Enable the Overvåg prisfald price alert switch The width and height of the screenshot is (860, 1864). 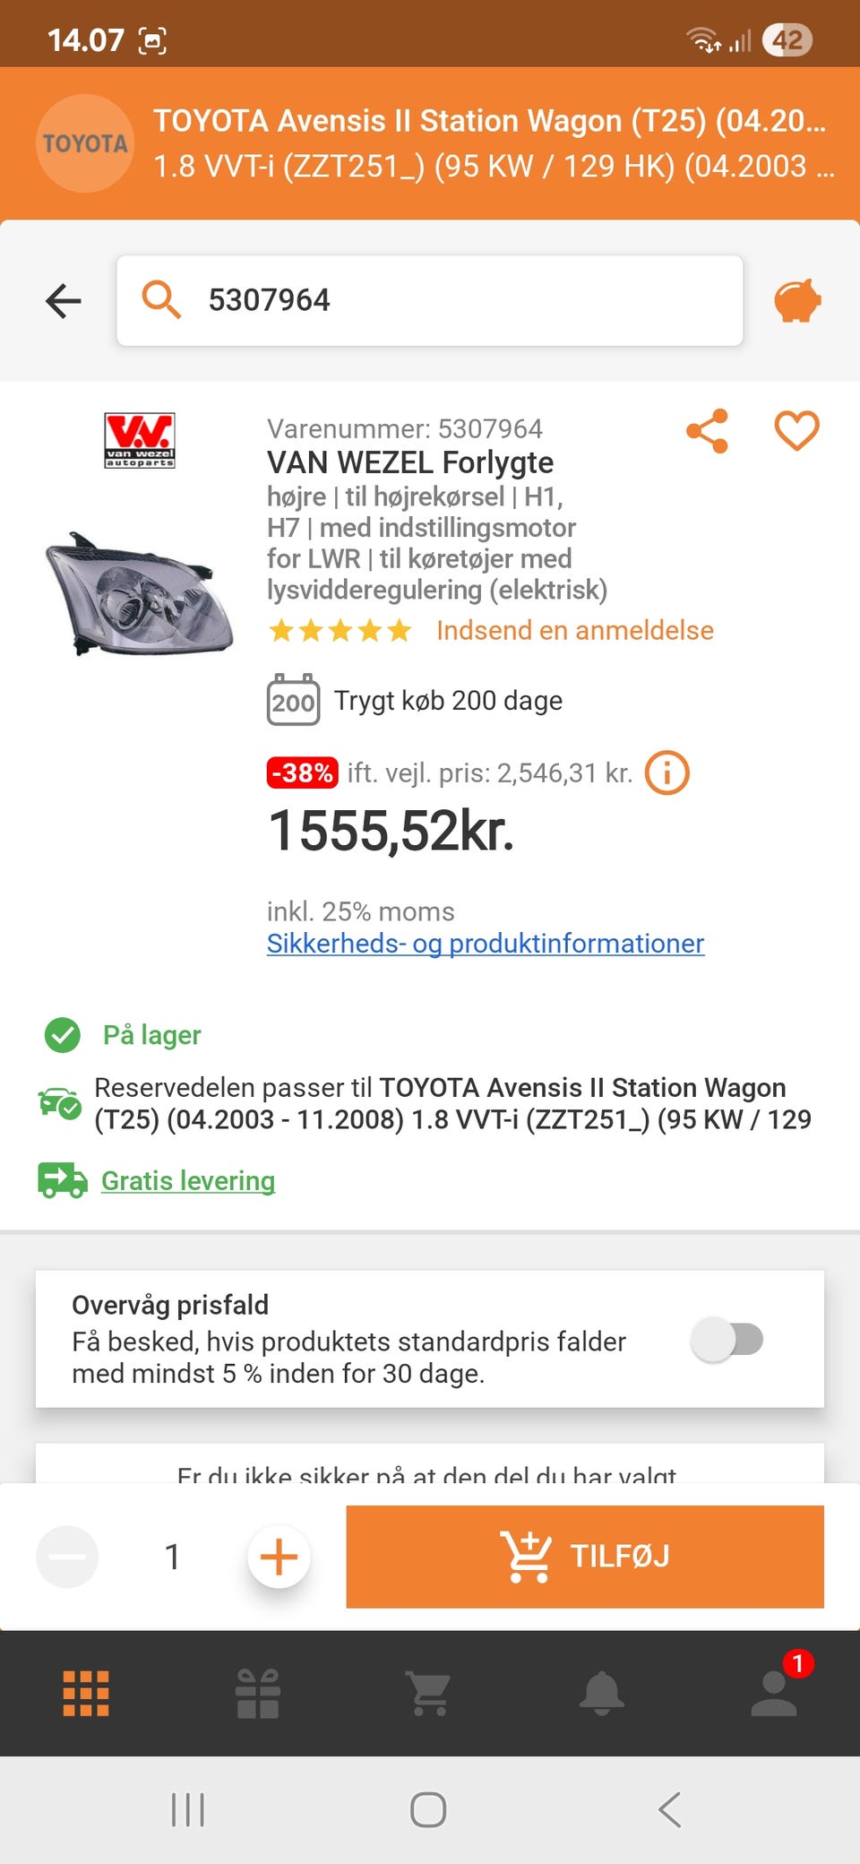(x=727, y=1340)
